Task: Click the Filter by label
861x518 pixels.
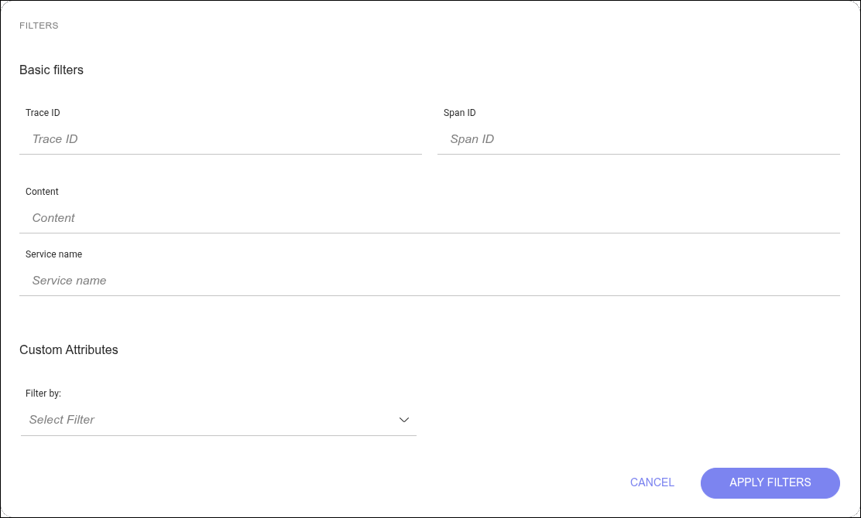Action: coord(43,394)
